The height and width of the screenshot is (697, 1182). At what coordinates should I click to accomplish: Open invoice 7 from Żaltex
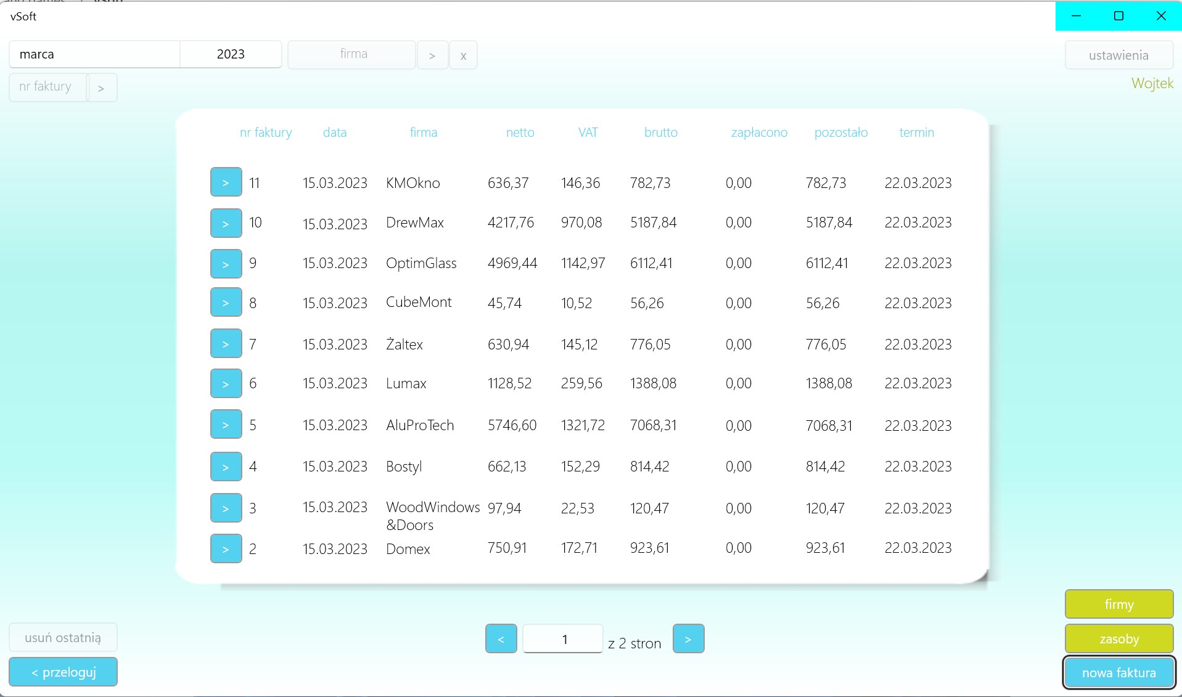[226, 343]
